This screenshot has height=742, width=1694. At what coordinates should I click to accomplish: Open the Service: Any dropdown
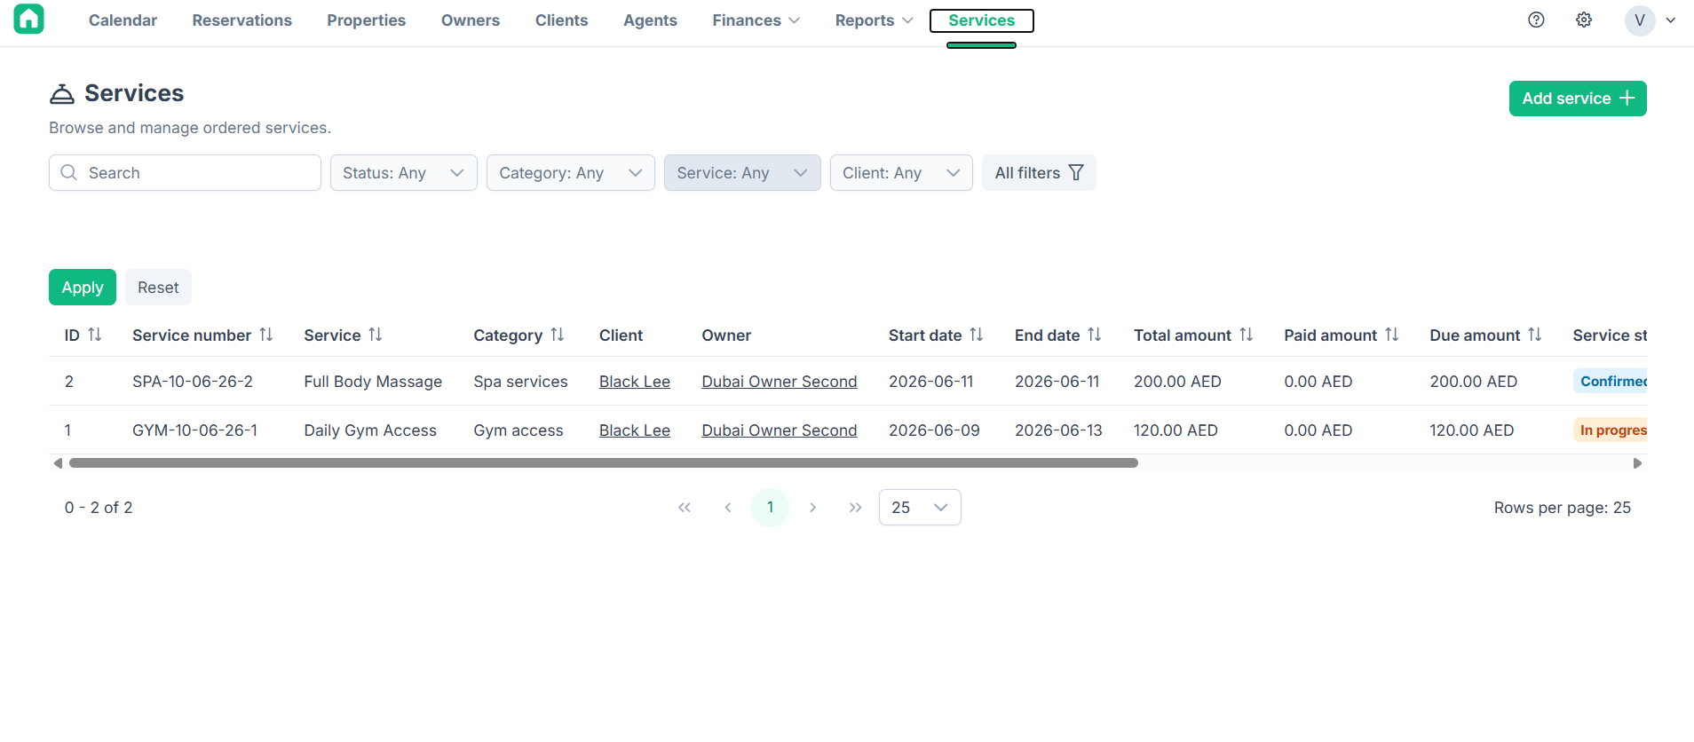tap(742, 173)
